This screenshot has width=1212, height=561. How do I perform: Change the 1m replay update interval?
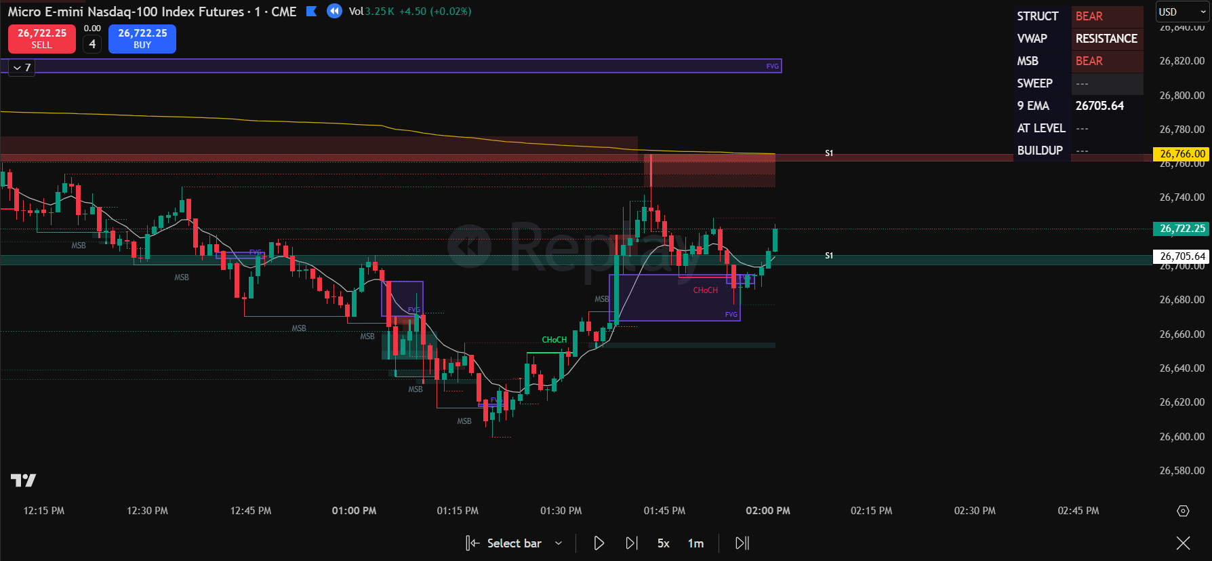pos(695,543)
